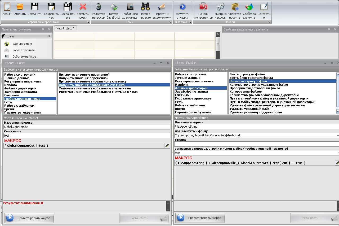Image resolution: width=339 pixels, height=226 pixels.
Task: Collapse the Шаги section chevron
Action: coord(49,36)
